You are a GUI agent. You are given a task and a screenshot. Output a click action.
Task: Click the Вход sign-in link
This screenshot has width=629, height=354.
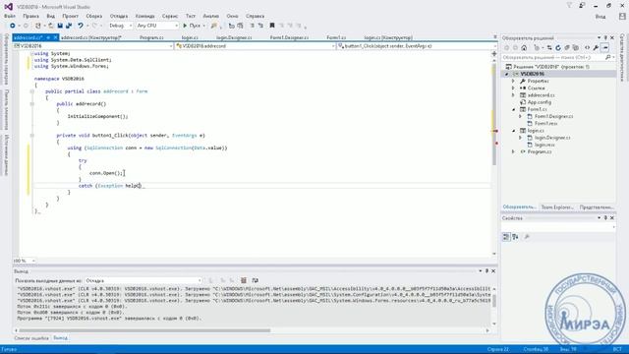[600, 17]
